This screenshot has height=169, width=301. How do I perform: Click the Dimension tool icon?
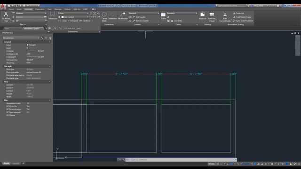(52, 15)
